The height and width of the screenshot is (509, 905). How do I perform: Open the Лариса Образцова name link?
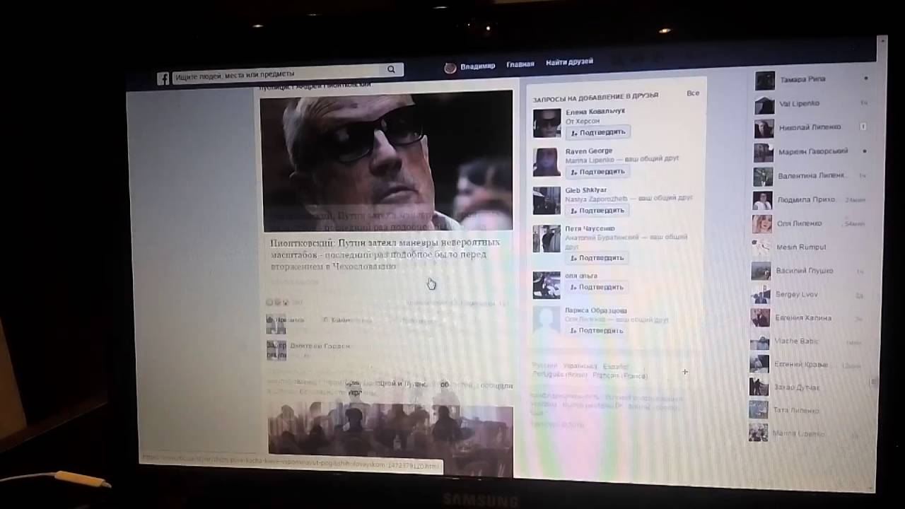pos(596,310)
